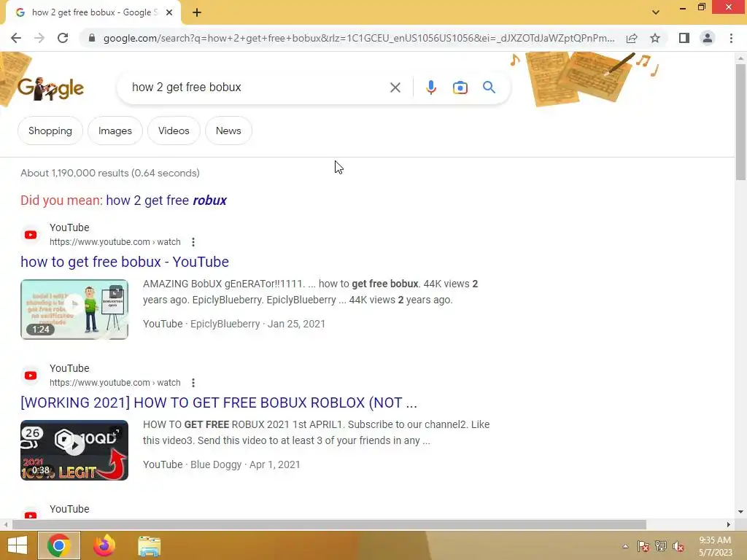The image size is (747, 560).
Task: Reload the current page
Action: tap(63, 38)
